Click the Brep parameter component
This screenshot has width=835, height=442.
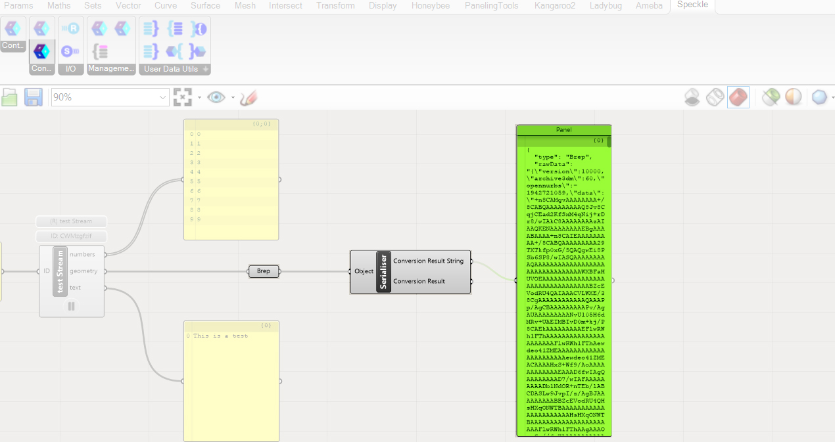point(263,271)
